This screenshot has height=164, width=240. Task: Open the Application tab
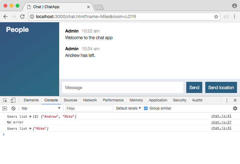point(158,100)
